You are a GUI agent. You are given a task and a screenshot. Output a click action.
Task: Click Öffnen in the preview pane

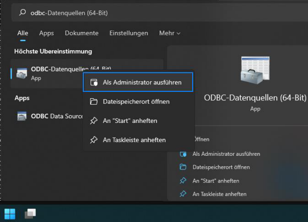(202, 139)
